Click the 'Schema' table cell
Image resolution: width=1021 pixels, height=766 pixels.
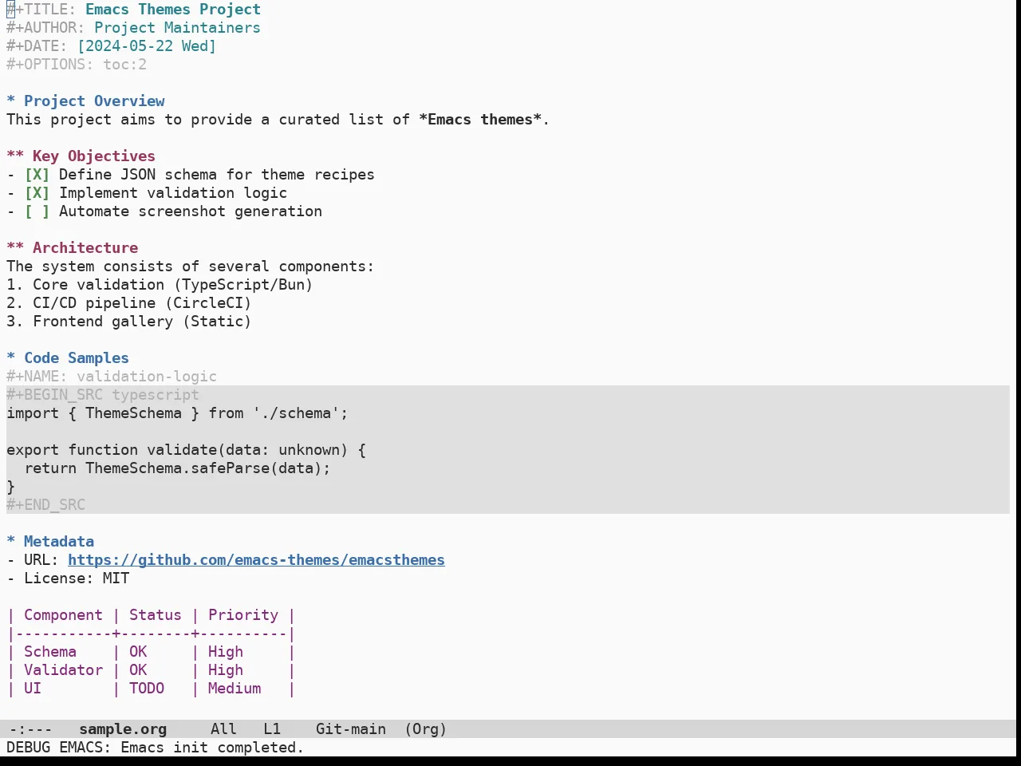point(50,652)
